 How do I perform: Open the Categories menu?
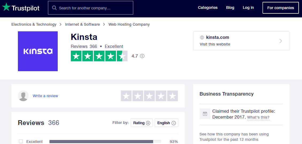208,8
